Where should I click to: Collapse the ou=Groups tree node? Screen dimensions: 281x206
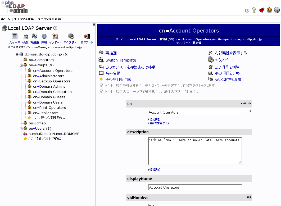click(21, 65)
